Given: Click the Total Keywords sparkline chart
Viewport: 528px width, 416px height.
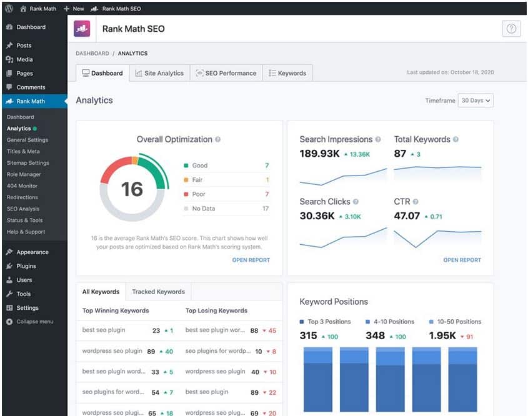Looking at the screenshot, I should tap(437, 174).
